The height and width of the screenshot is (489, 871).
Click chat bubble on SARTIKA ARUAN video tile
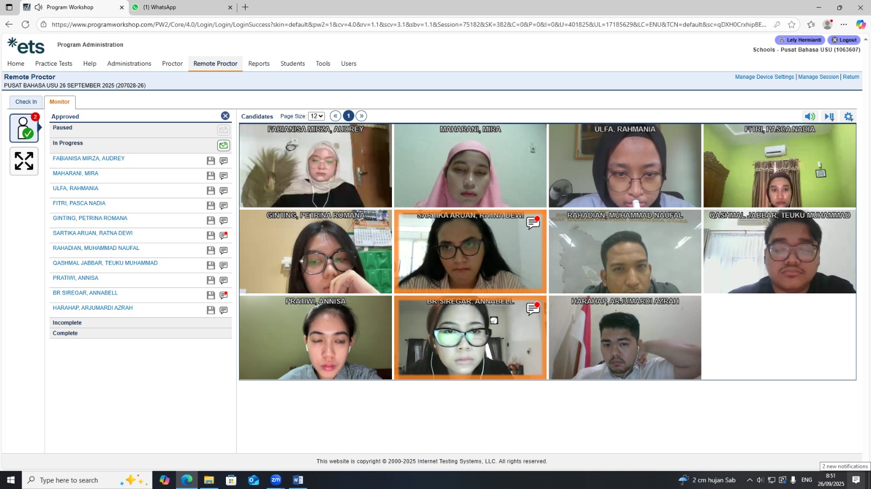pos(533,223)
